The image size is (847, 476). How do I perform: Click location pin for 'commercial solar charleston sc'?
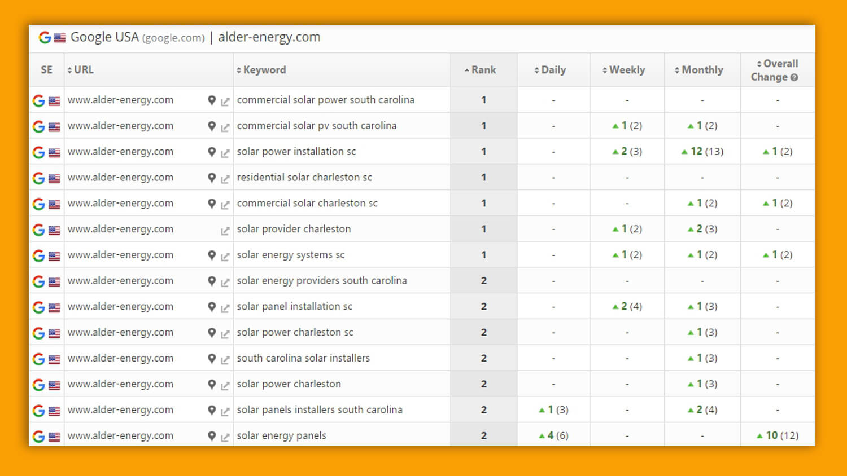pyautogui.click(x=212, y=204)
